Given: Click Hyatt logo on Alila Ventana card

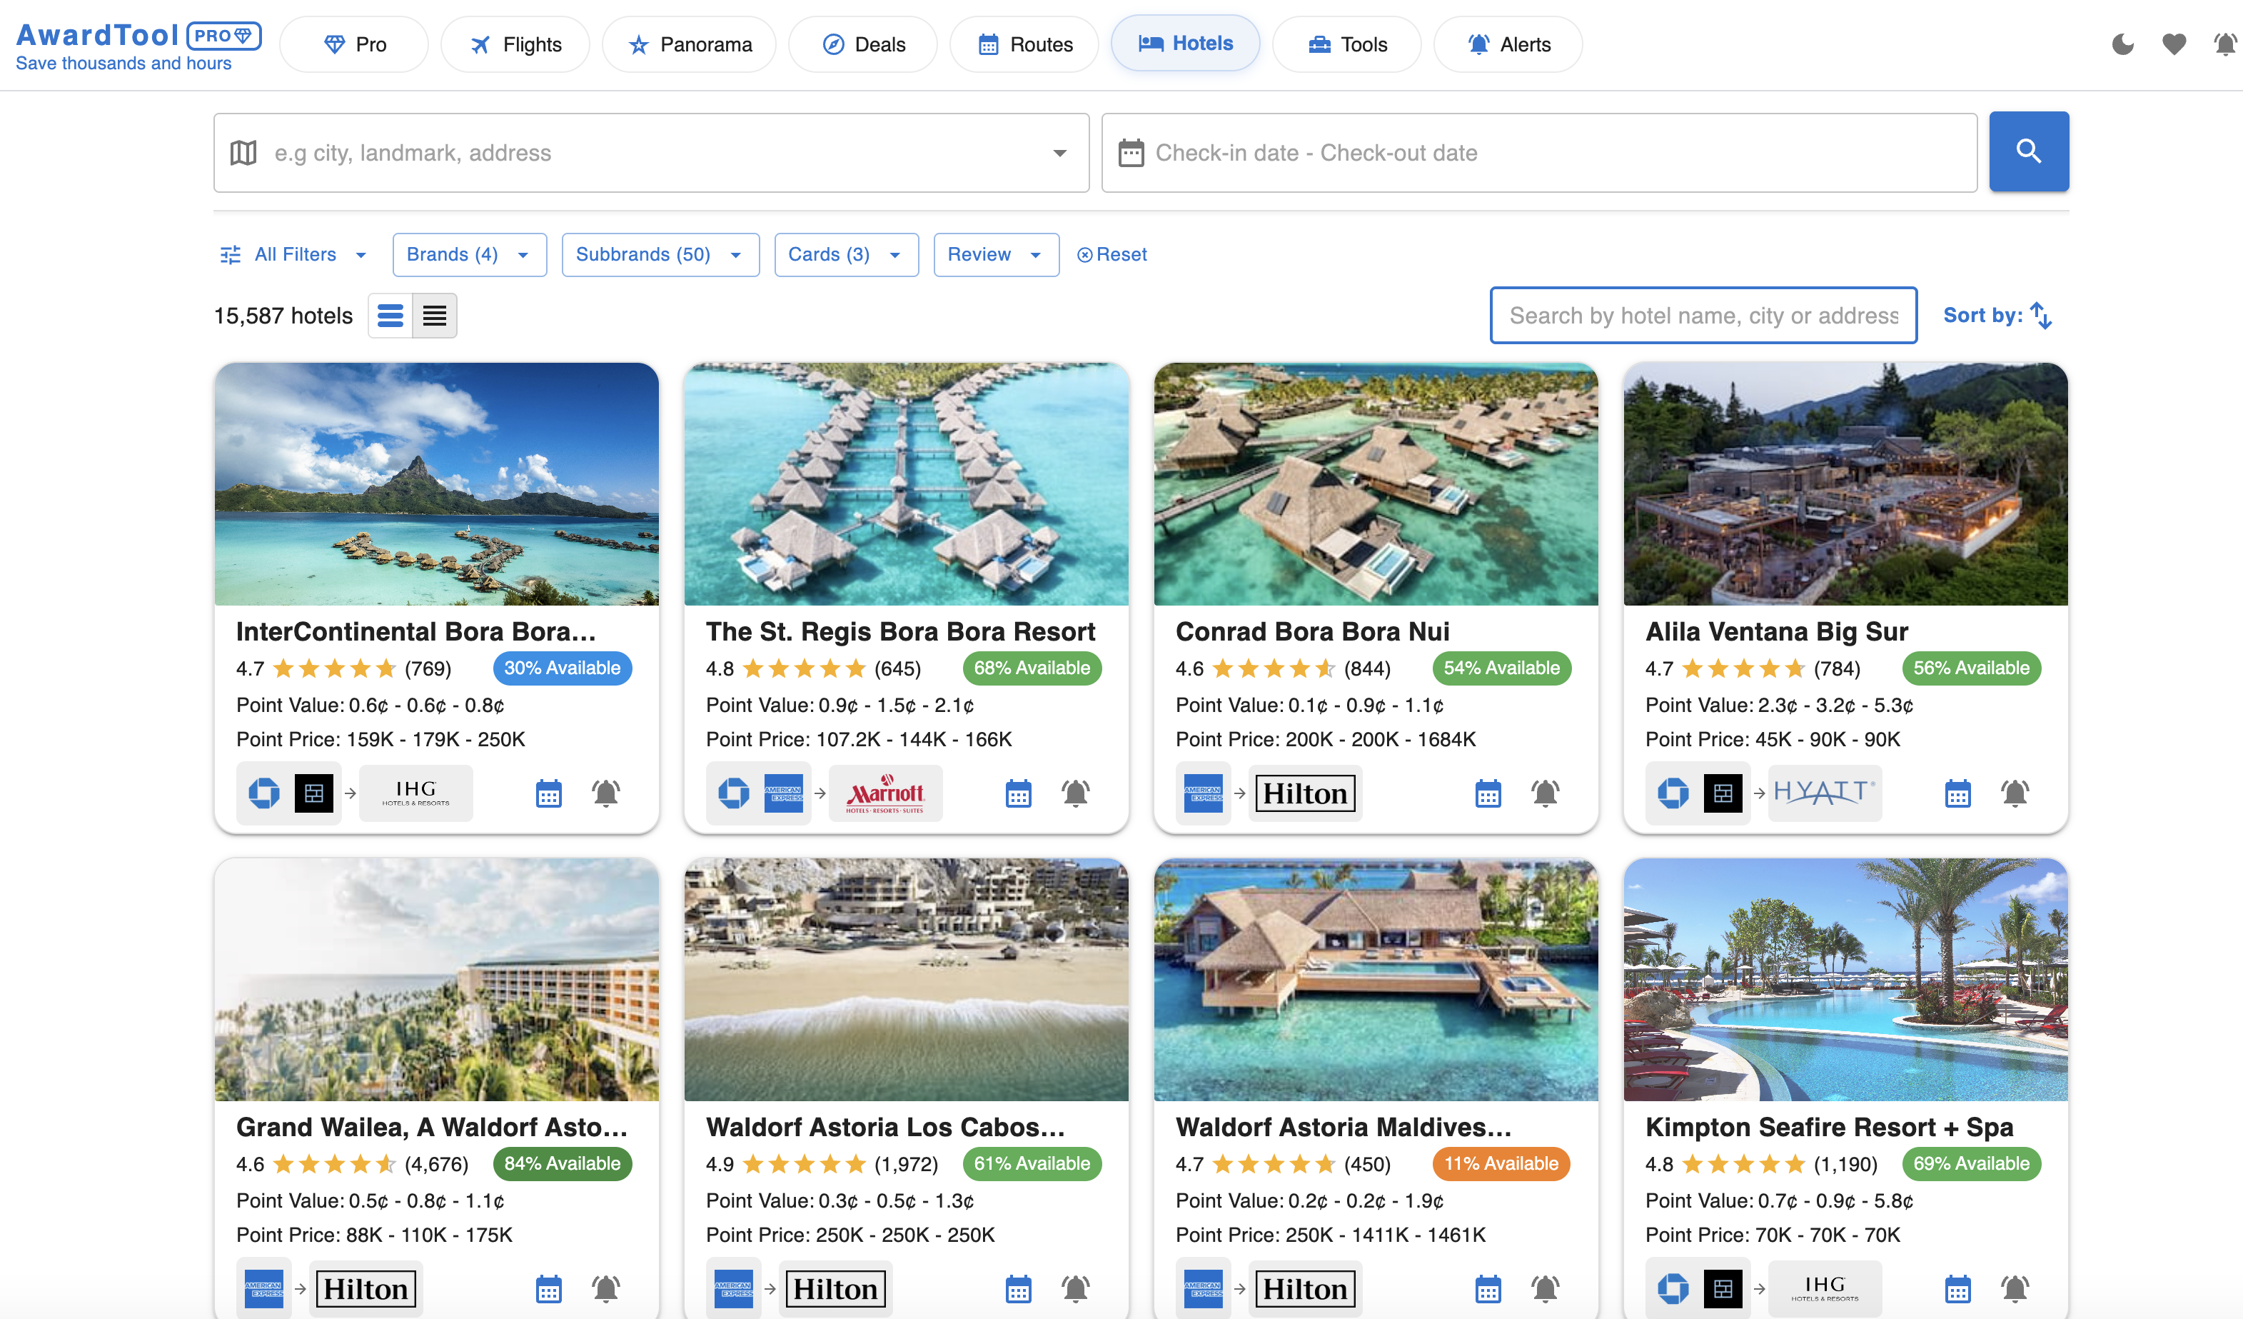Looking at the screenshot, I should point(1825,793).
